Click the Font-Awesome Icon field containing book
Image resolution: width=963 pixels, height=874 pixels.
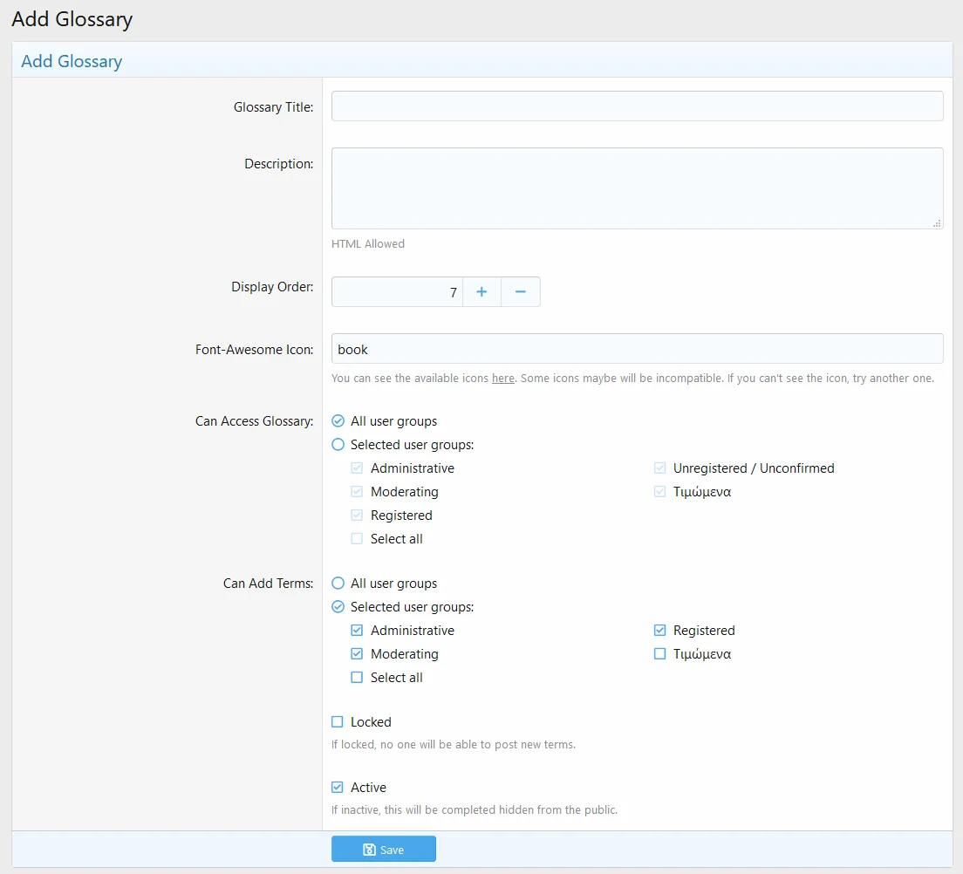pos(637,349)
